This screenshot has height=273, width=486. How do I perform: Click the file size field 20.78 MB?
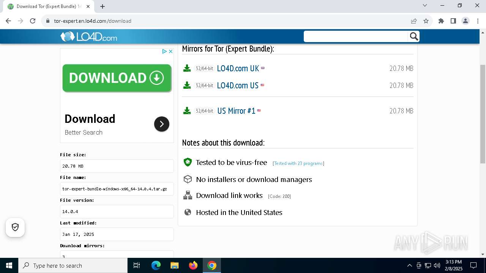[117, 166]
